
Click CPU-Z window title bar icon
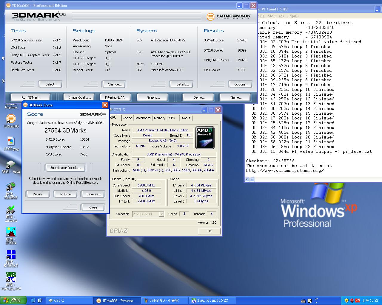point(111,110)
